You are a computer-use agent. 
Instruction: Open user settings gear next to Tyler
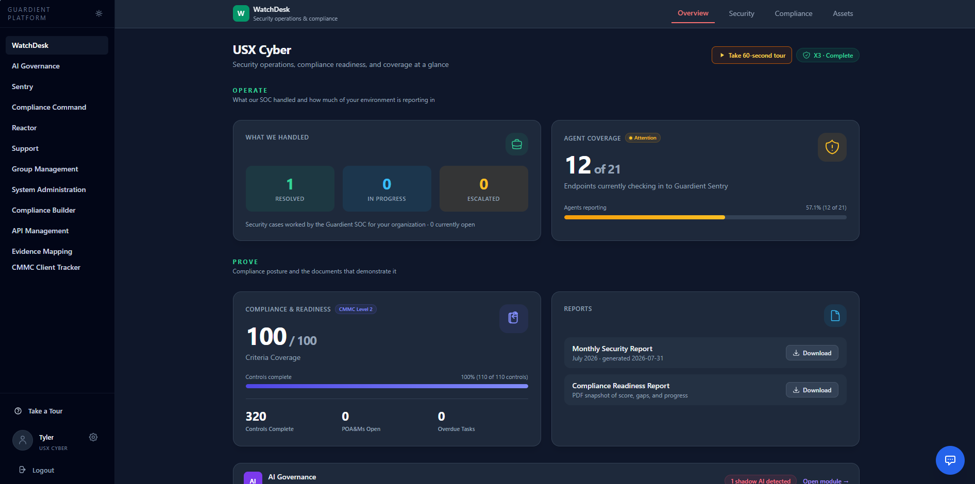point(93,437)
